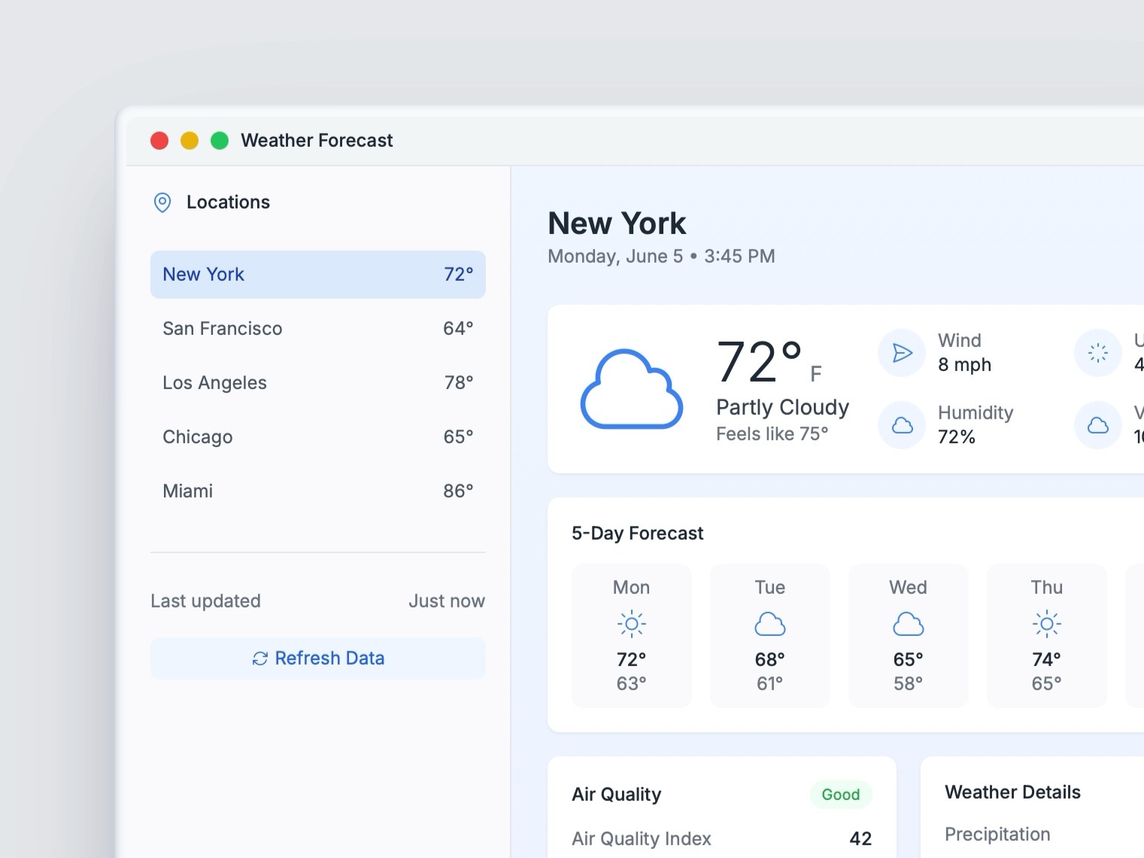This screenshot has height=858, width=1144.
Task: Click the 5-Day Forecast heading
Action: point(637,533)
